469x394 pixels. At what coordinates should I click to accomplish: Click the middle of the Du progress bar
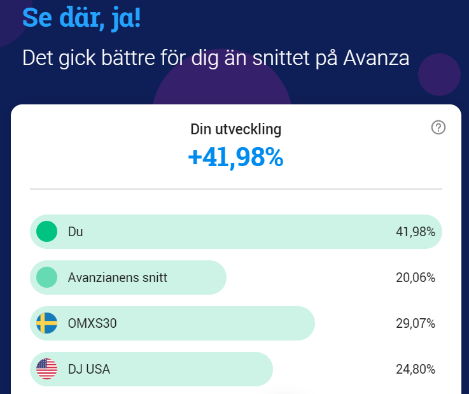235,232
